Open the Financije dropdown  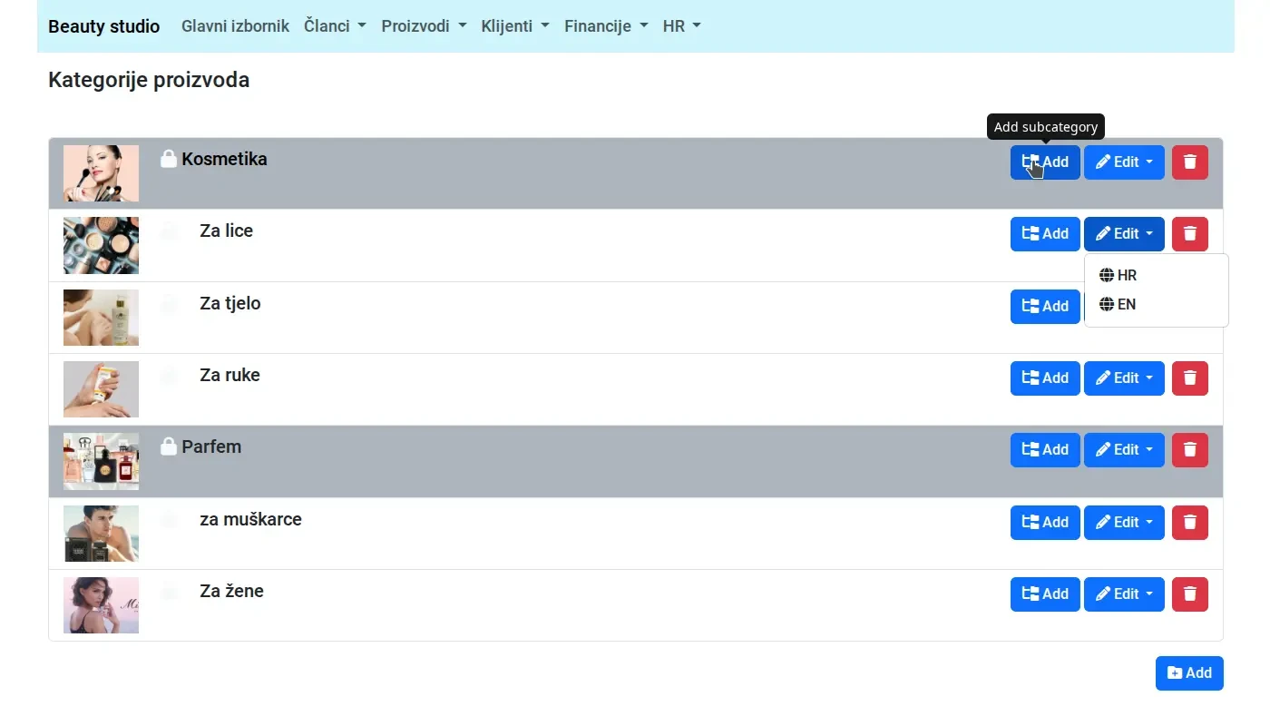(605, 26)
